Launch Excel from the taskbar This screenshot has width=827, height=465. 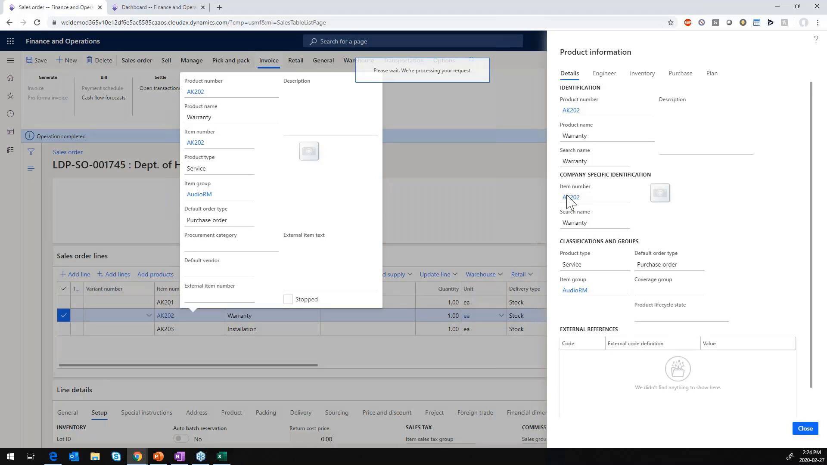[221, 456]
